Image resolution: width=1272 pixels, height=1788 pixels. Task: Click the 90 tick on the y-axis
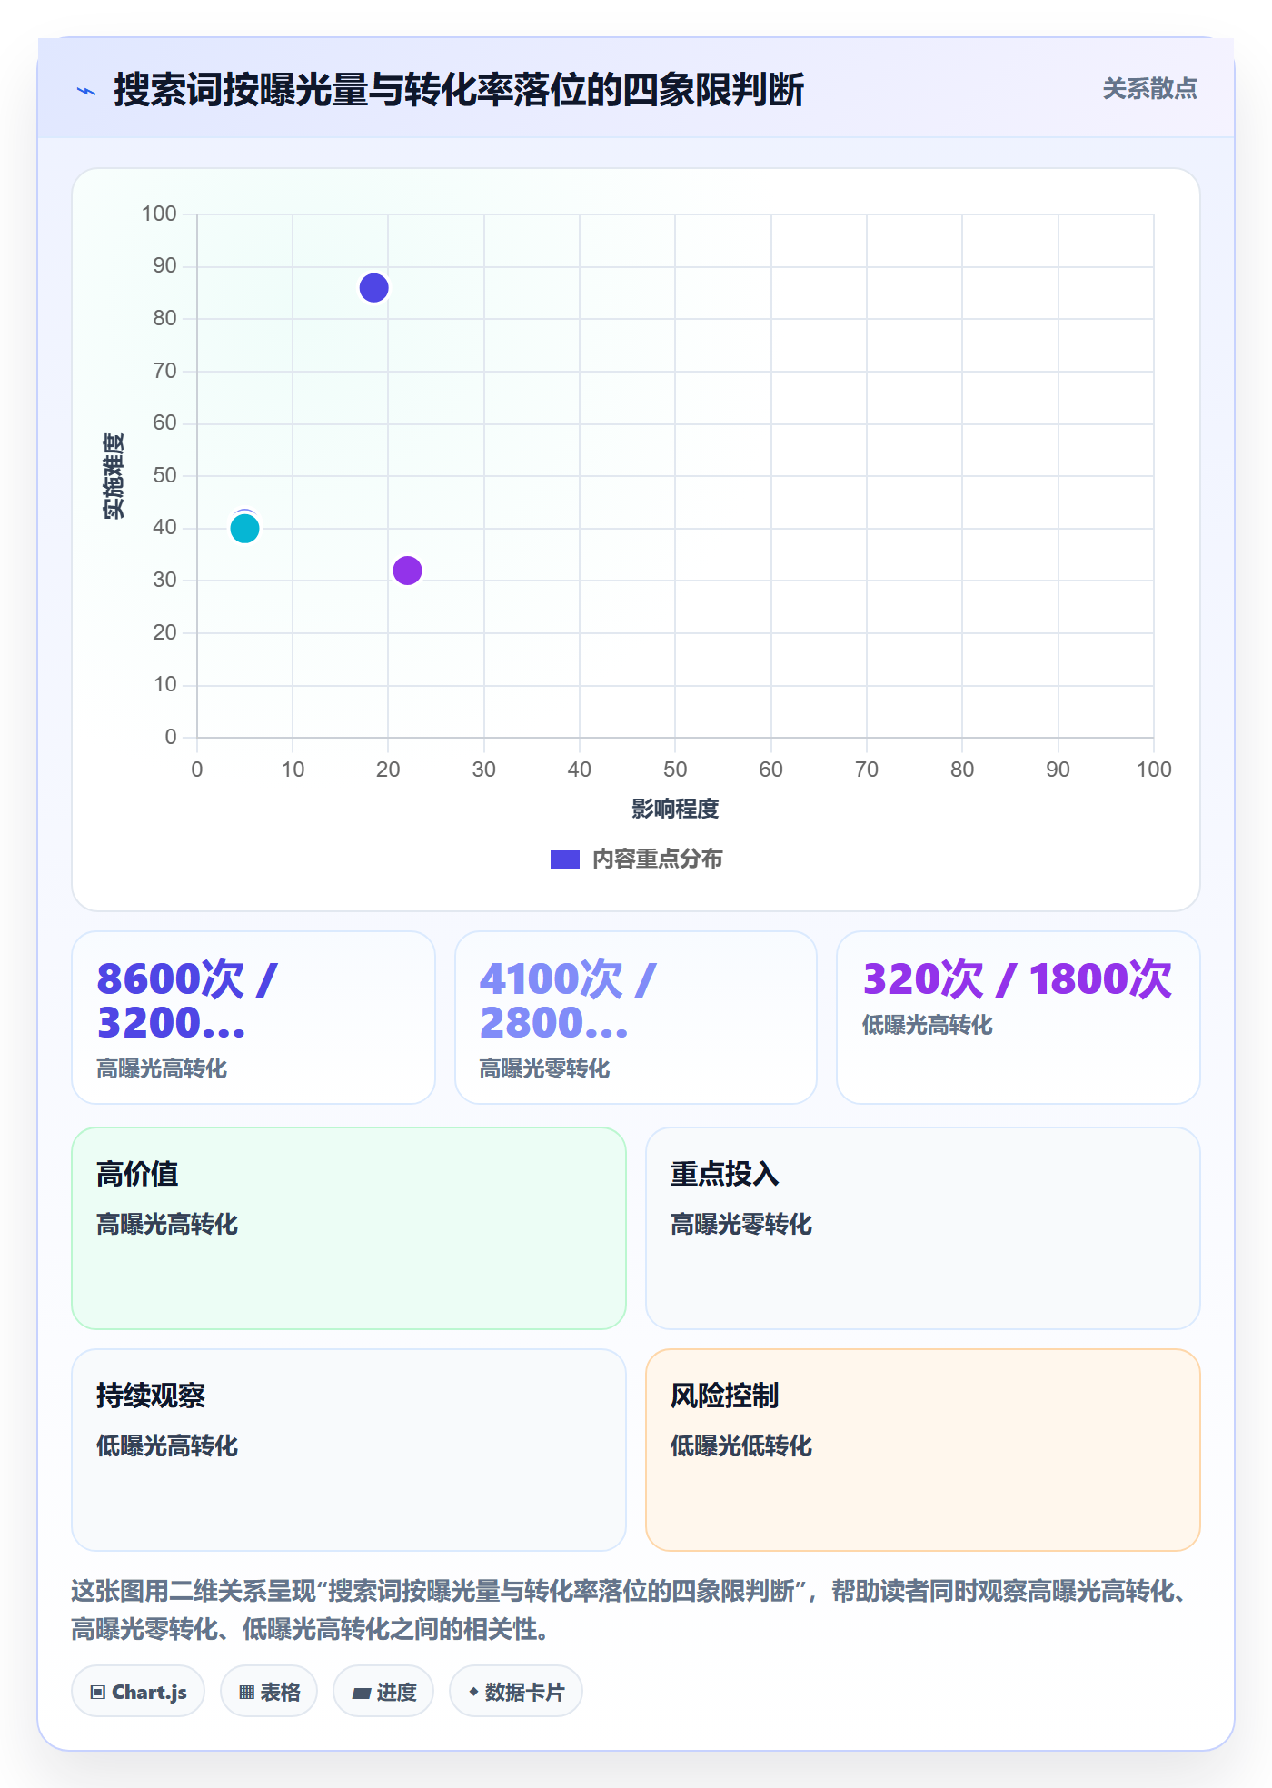click(164, 265)
